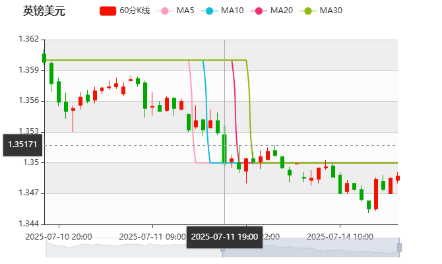Click the 60分K线 legend label text

[134, 11]
